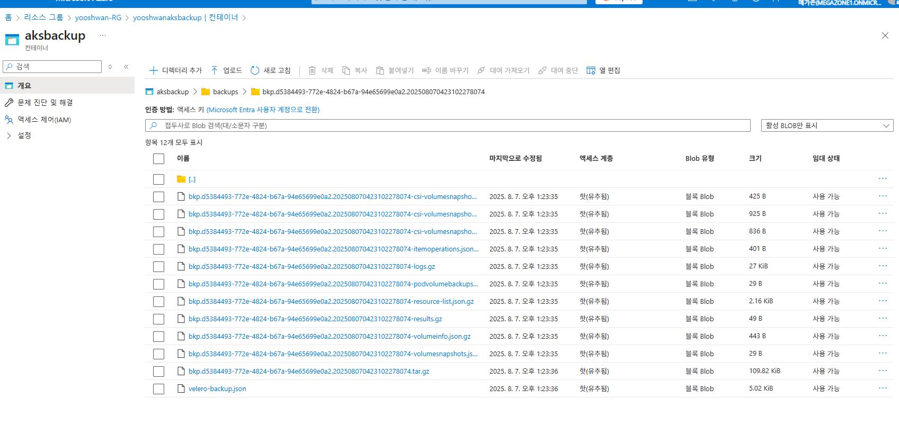This screenshot has height=425, width=899.
Task: Go to Home (홈) breadcrumb
Action: [x=8, y=17]
